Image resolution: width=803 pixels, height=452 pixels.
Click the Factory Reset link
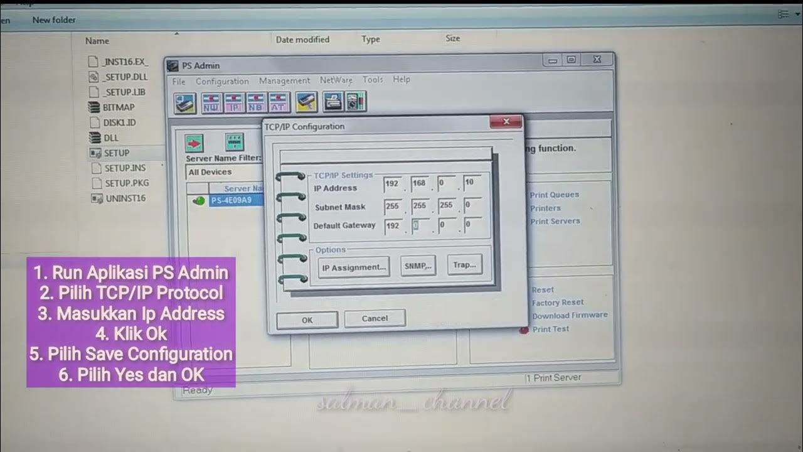click(558, 303)
